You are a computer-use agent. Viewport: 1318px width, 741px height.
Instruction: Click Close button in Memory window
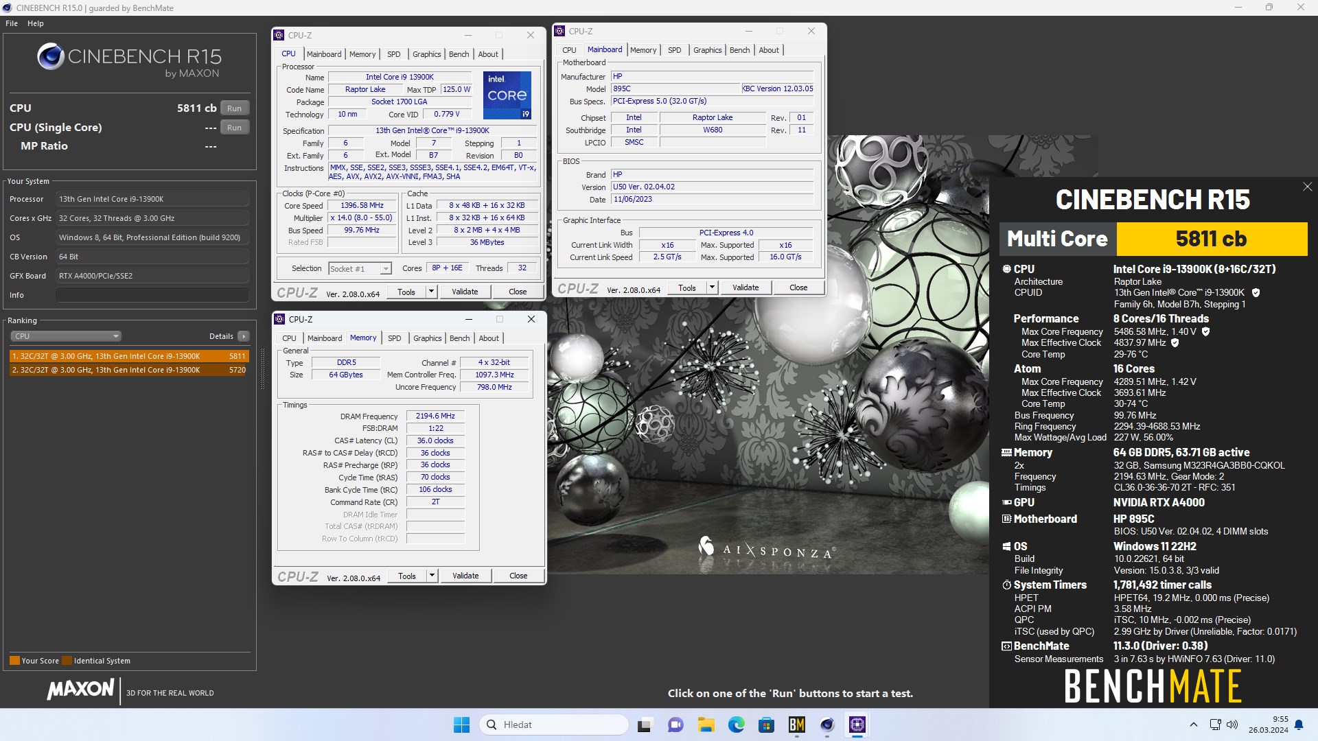click(x=518, y=576)
